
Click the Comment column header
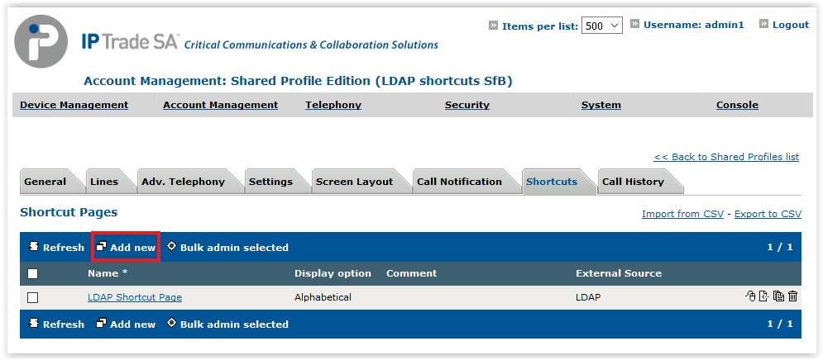point(412,273)
